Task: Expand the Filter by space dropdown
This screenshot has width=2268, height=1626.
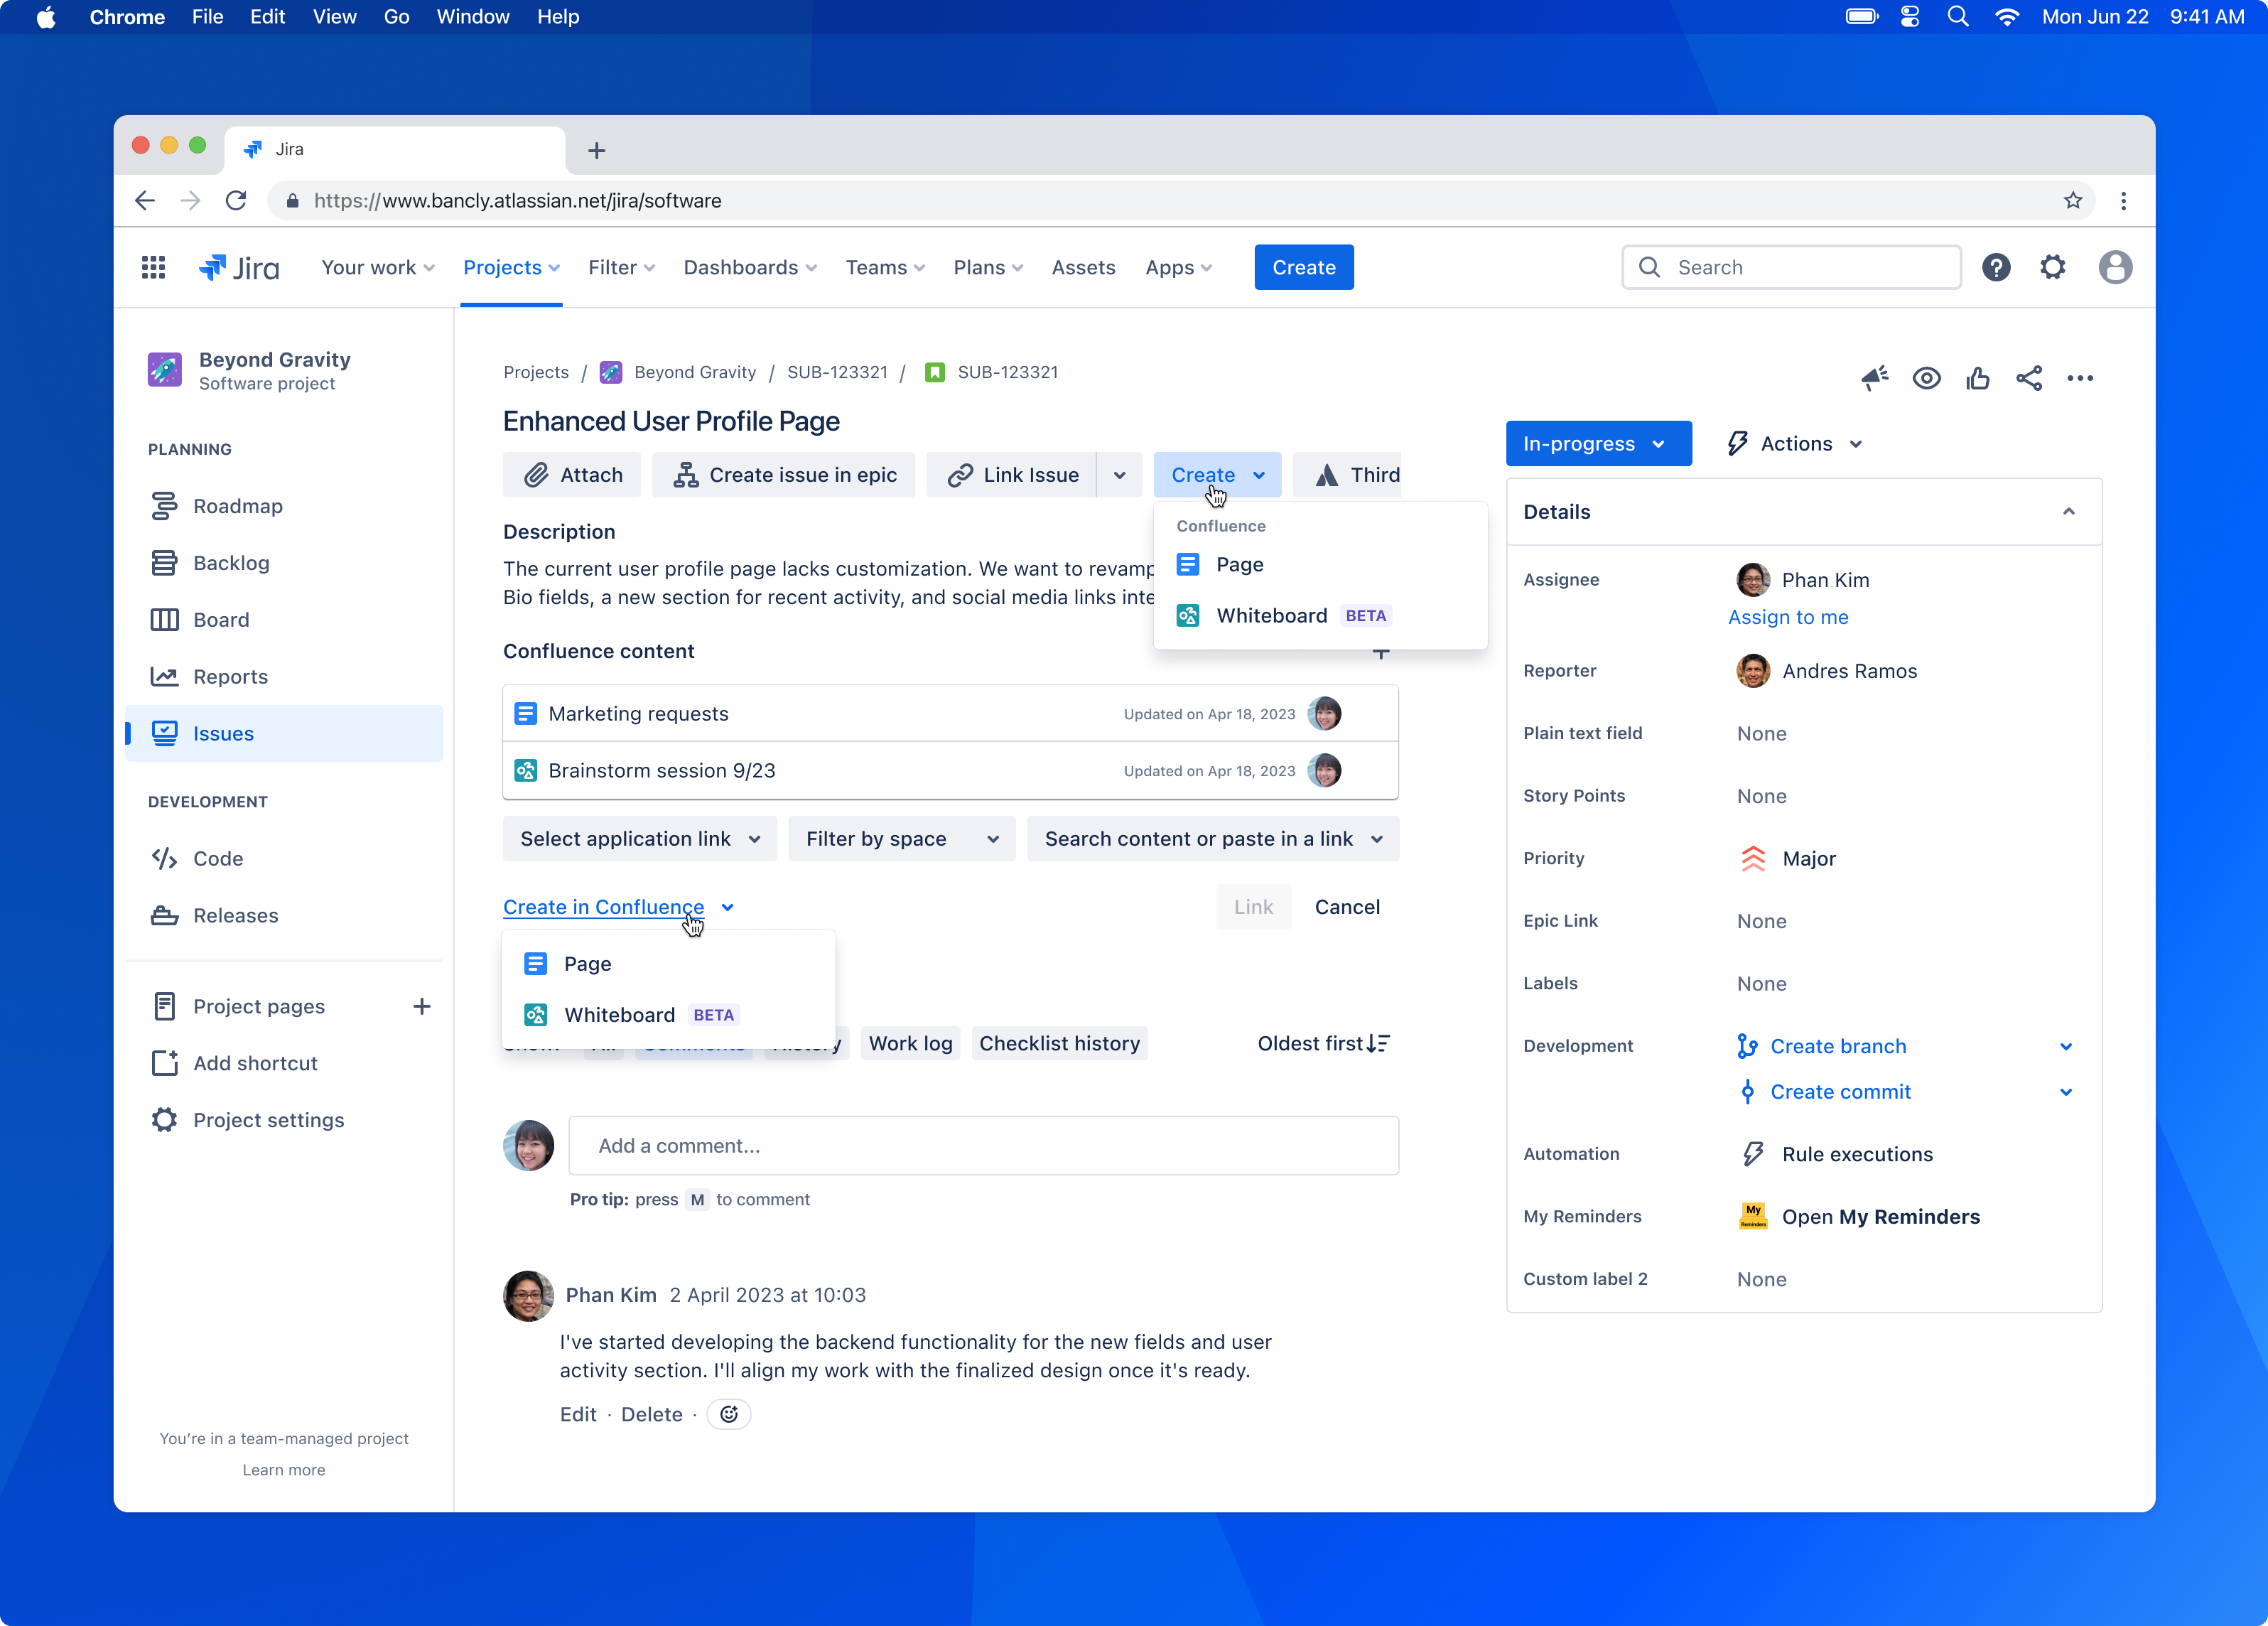Action: pyautogui.click(x=900, y=839)
